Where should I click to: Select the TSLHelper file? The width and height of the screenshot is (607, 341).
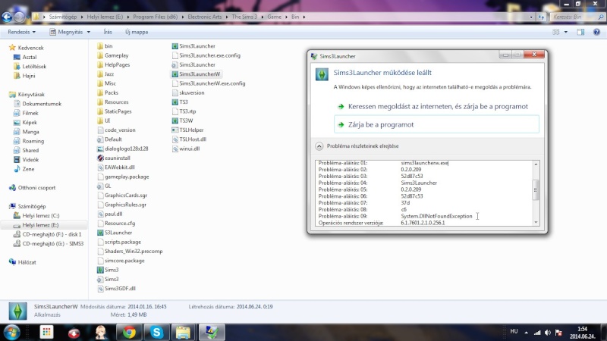[187, 130]
